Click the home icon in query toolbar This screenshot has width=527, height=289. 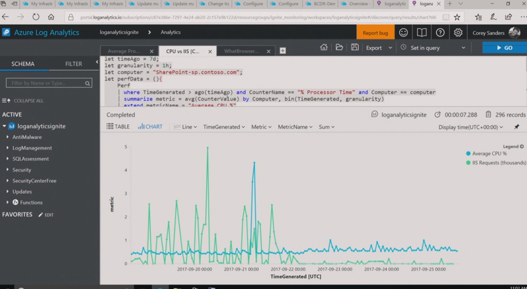pyautogui.click(x=324, y=48)
